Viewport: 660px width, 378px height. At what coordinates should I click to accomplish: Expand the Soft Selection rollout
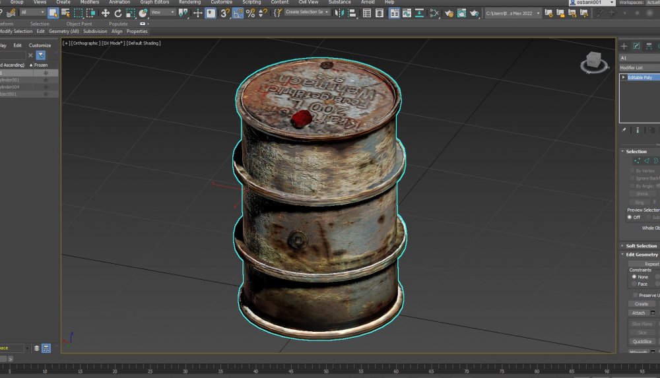click(641, 246)
